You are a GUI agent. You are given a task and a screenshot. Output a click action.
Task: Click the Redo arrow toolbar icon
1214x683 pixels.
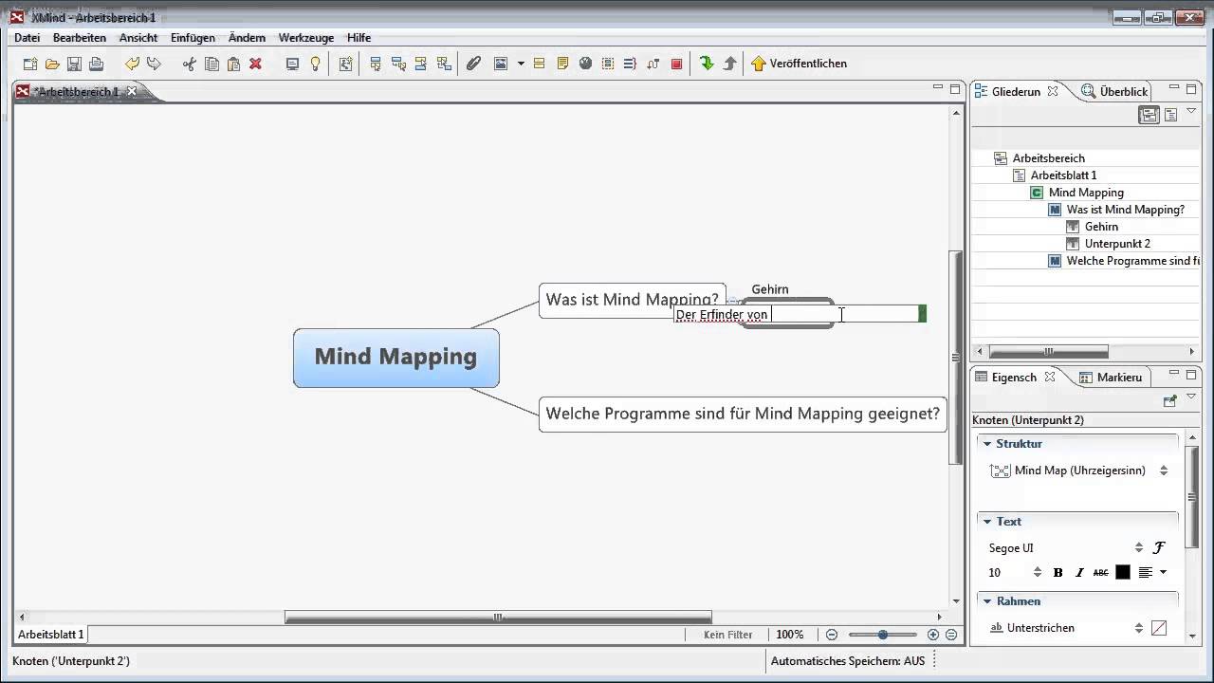154,64
